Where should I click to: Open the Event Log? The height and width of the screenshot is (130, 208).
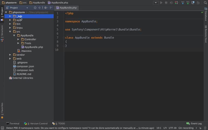(x=194, y=123)
